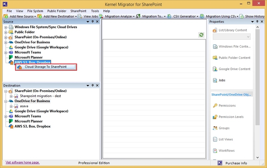Open the List/Library Content combo box

(232, 37)
